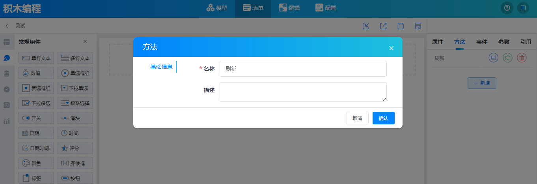Open the 事件 tab in right panel

pos(481,42)
